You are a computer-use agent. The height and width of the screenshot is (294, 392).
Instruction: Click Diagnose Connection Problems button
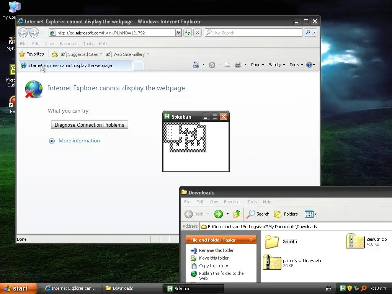(90, 125)
